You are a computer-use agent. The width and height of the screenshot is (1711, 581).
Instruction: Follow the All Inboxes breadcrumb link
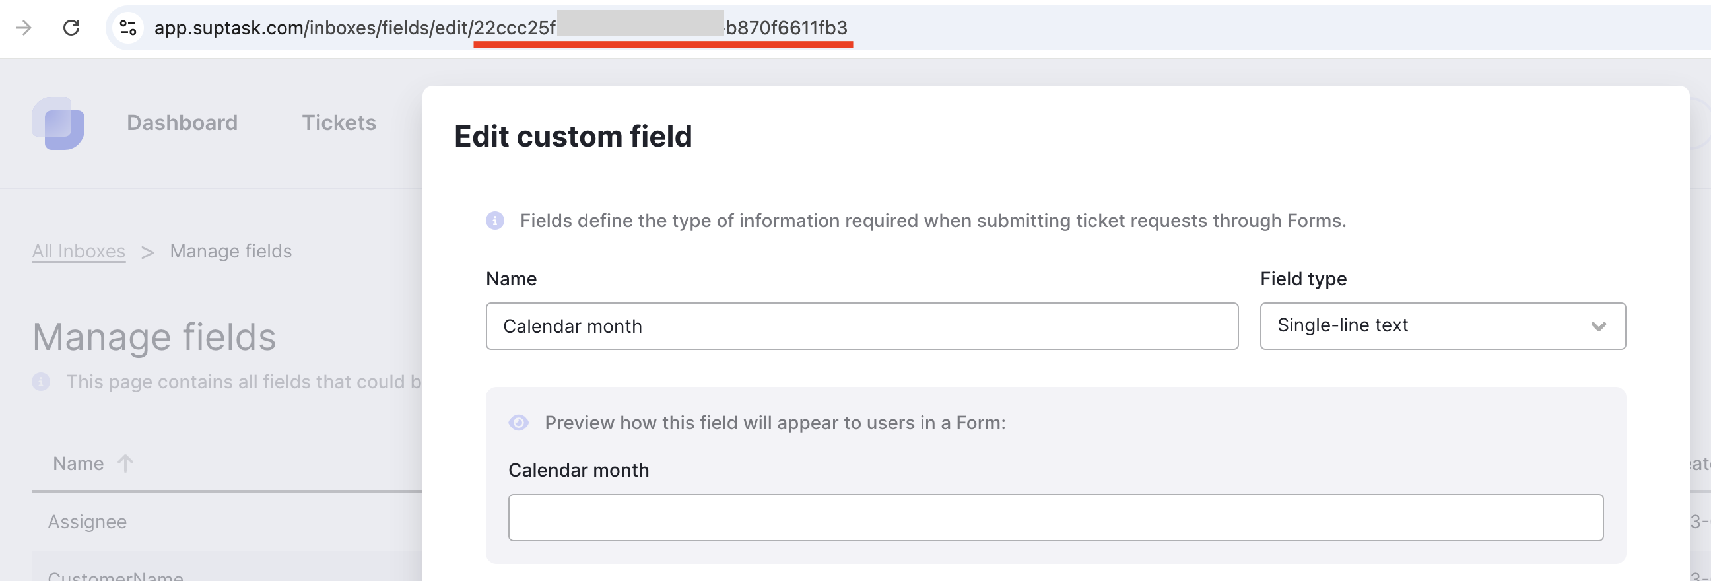point(79,251)
